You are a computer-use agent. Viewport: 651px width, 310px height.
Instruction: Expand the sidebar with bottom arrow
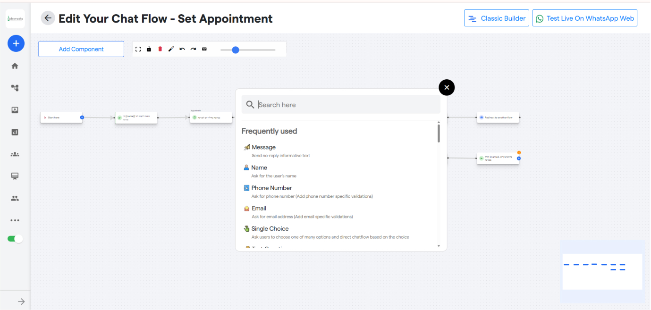coord(21,302)
